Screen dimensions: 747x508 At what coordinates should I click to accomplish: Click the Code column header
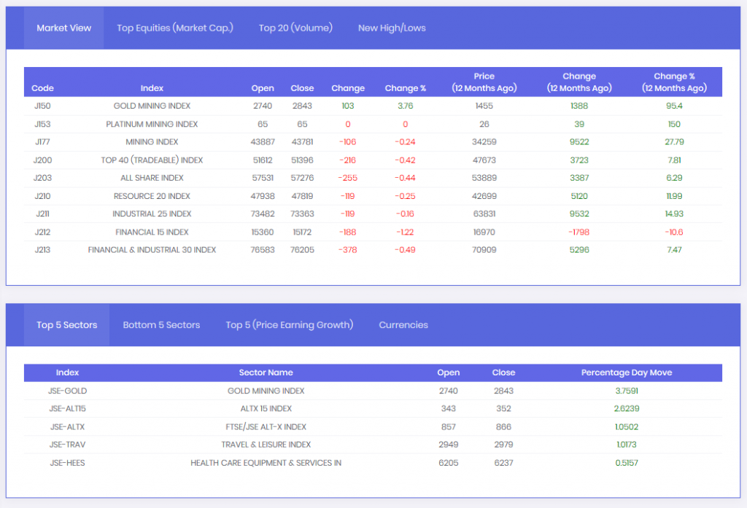tap(43, 88)
